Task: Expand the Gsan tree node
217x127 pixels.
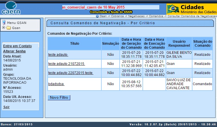Action: [3, 28]
